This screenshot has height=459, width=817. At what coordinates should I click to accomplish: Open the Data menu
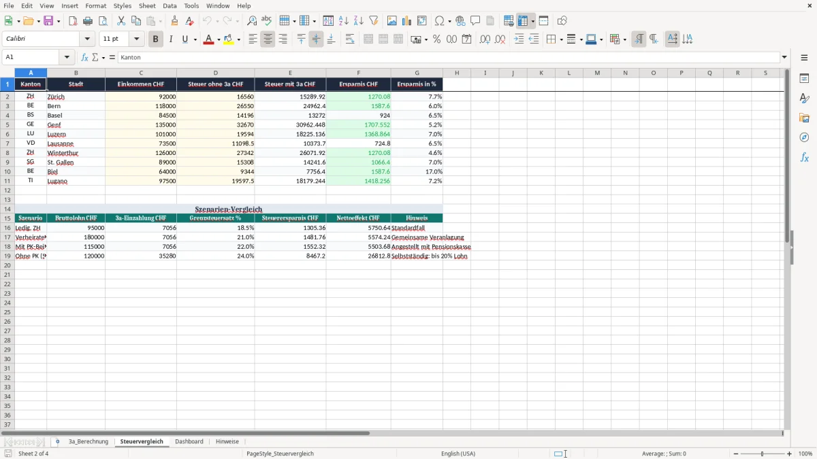point(170,5)
